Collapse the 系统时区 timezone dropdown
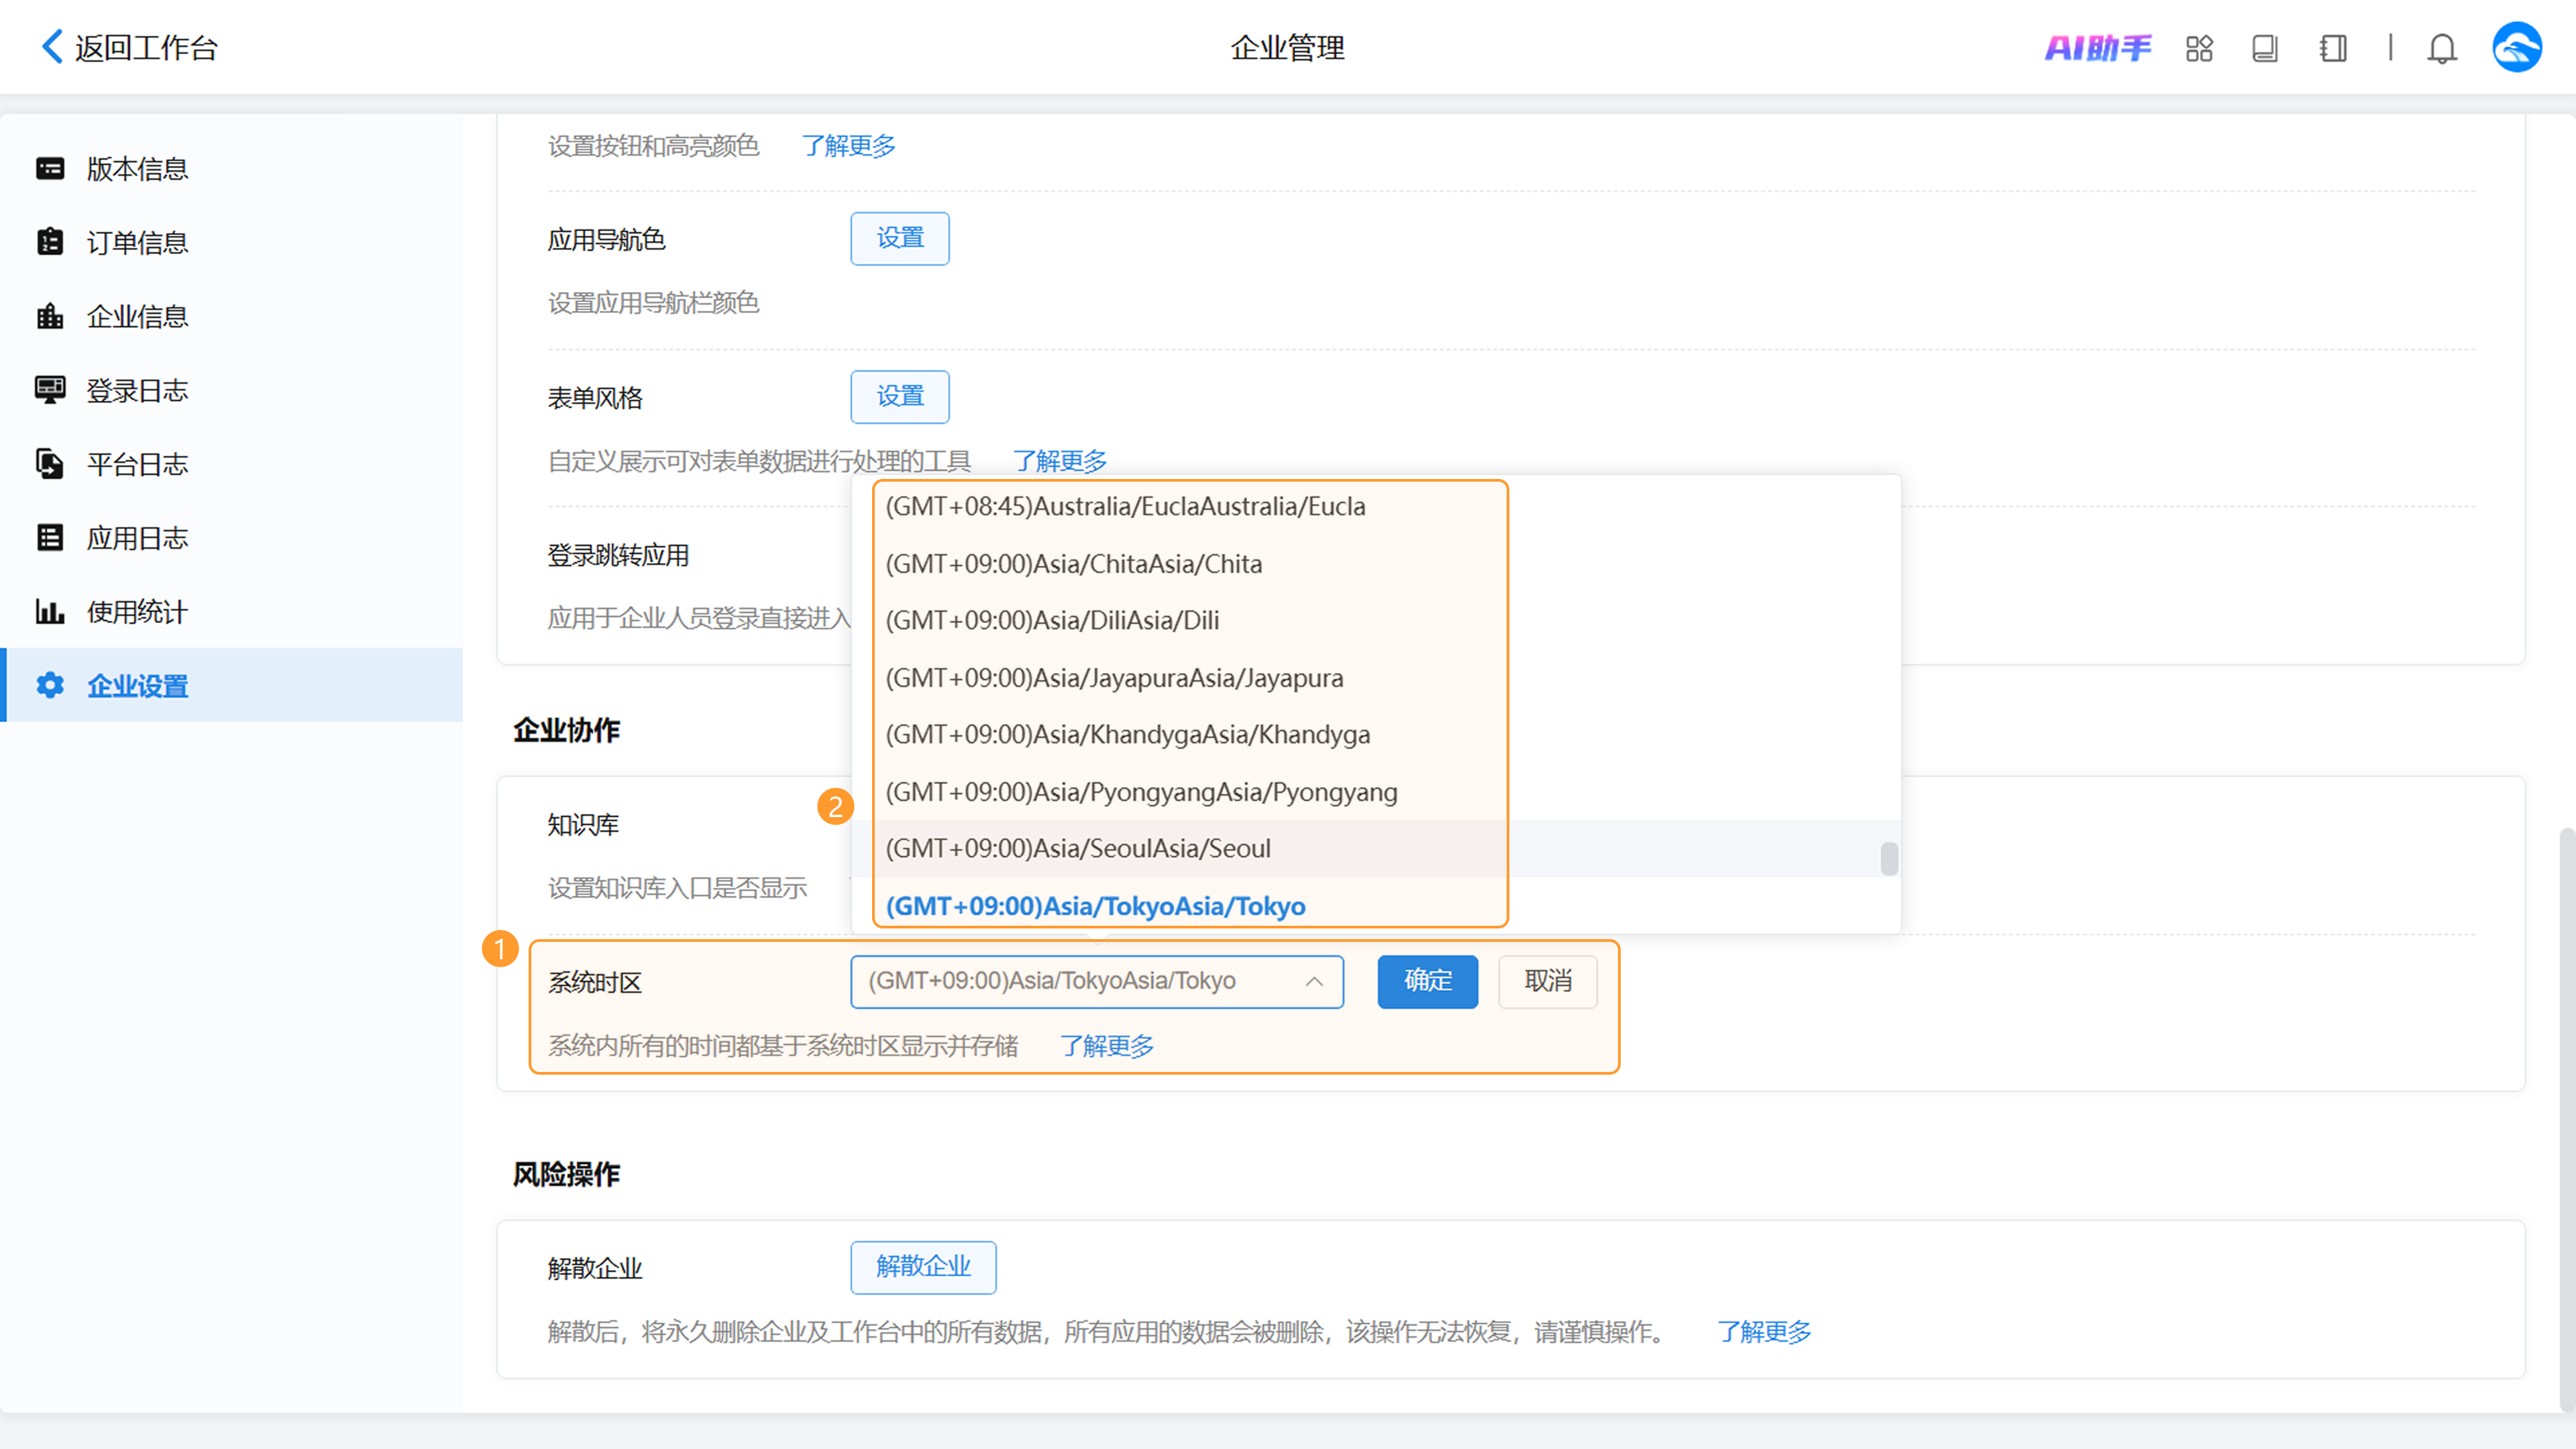 coord(1314,982)
